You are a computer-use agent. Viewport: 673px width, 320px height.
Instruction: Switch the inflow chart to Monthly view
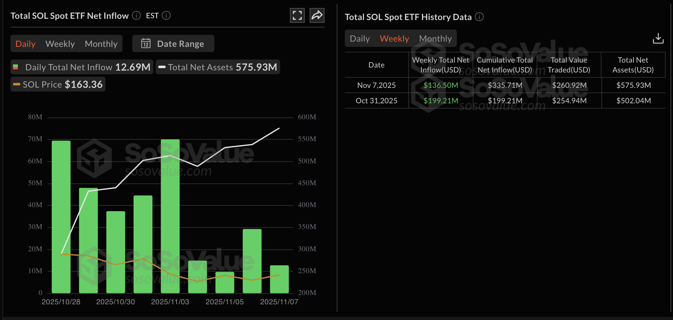(101, 43)
